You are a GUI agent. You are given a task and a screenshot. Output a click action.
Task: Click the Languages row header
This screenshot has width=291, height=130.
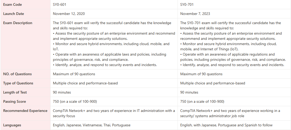click(12, 125)
